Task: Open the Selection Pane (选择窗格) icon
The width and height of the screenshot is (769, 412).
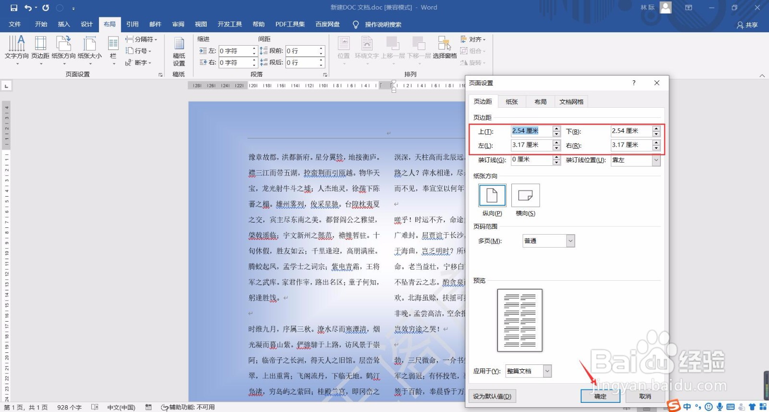Action: [445, 48]
